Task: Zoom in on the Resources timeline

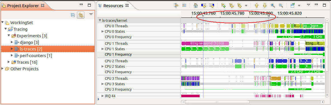Action: (x=273, y=5)
